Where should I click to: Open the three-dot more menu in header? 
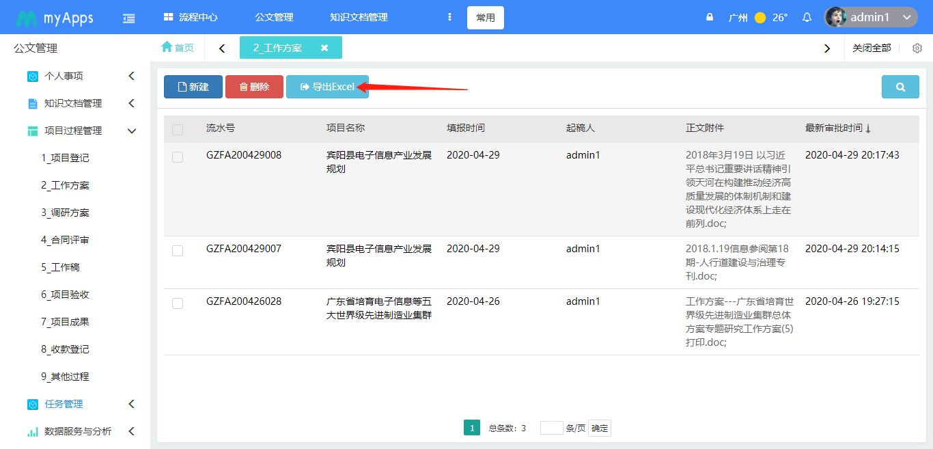tap(449, 18)
